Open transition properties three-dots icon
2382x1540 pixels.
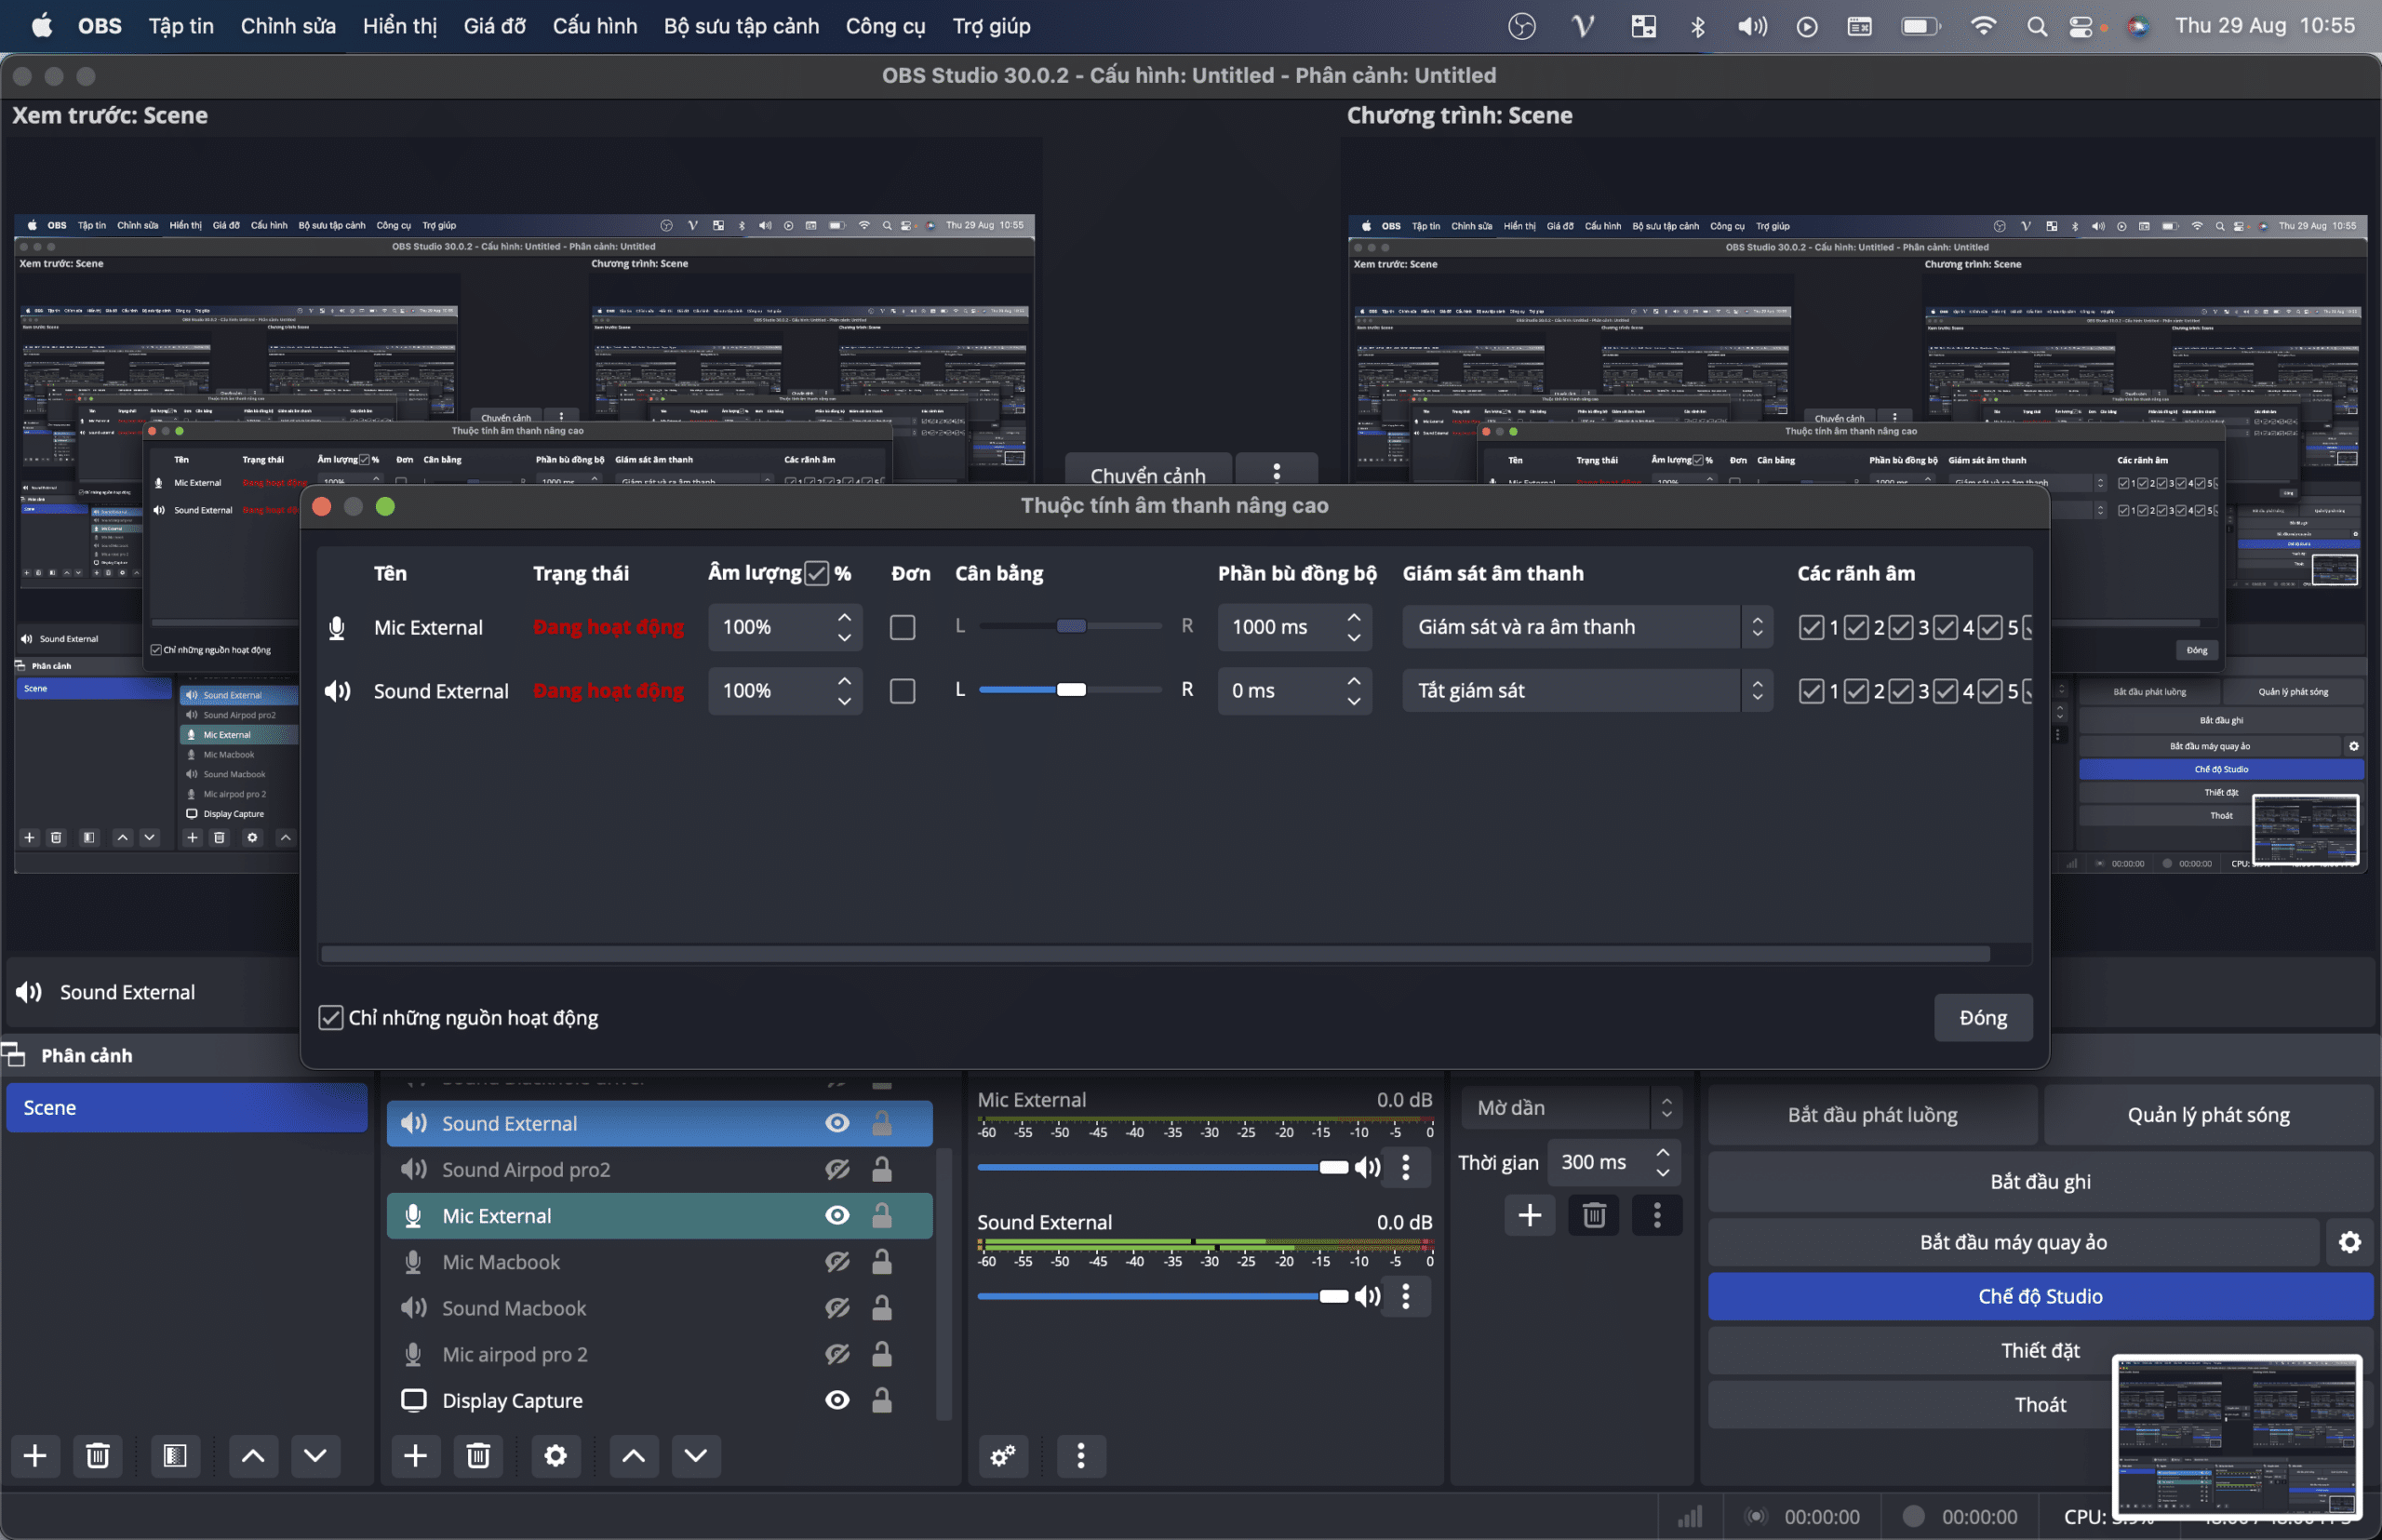pos(1657,1215)
